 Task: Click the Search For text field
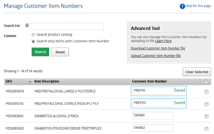click(x=68, y=26)
